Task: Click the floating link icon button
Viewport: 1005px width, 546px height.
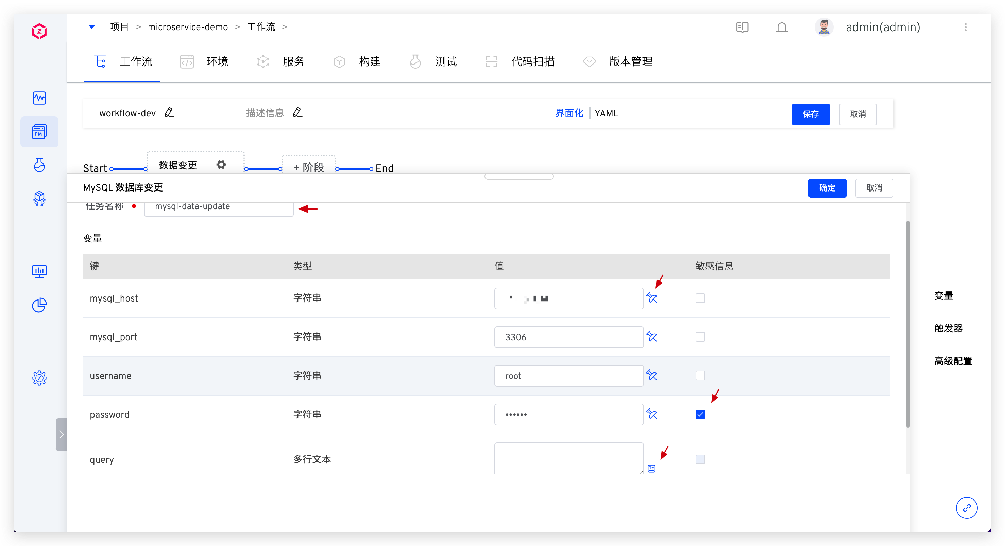Action: tap(966, 508)
